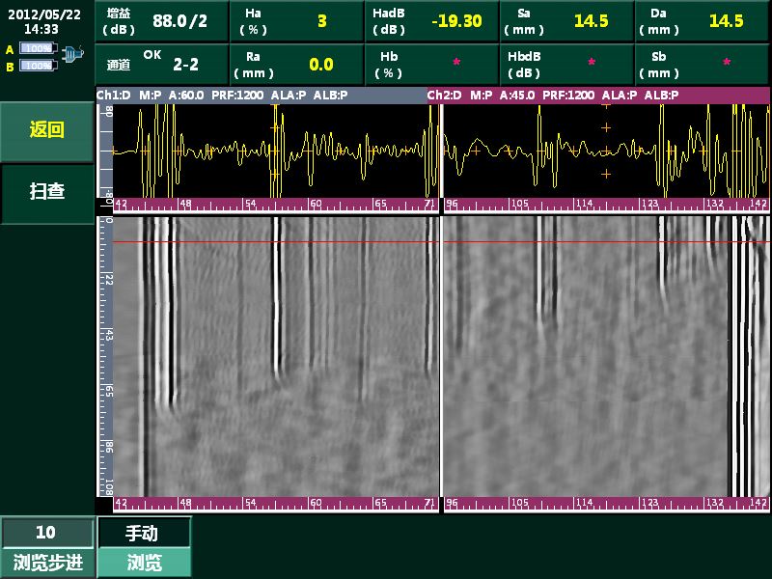The height and width of the screenshot is (579, 772).
Task: Click the red horizontal cursor line in Ch1 B-scan
Action: point(270,242)
